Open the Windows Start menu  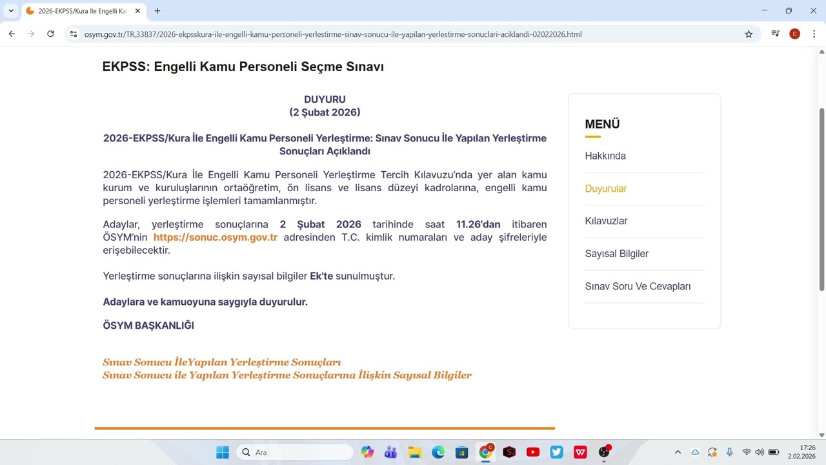223,452
